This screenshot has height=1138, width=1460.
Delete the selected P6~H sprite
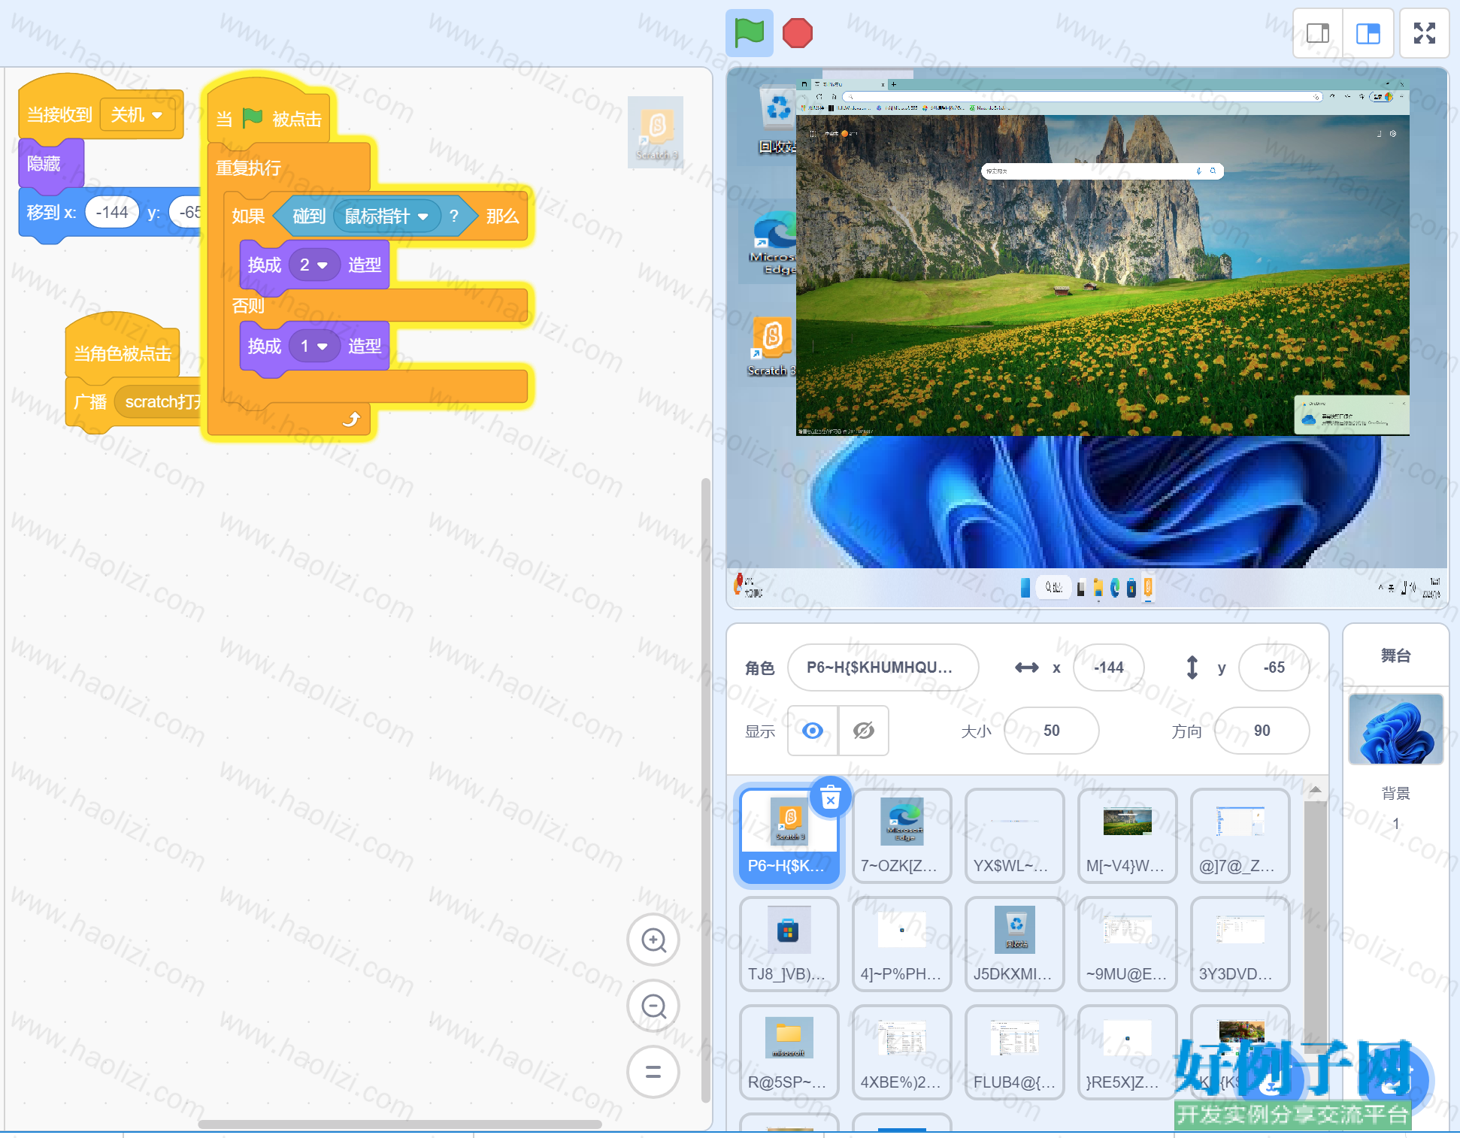tap(830, 797)
